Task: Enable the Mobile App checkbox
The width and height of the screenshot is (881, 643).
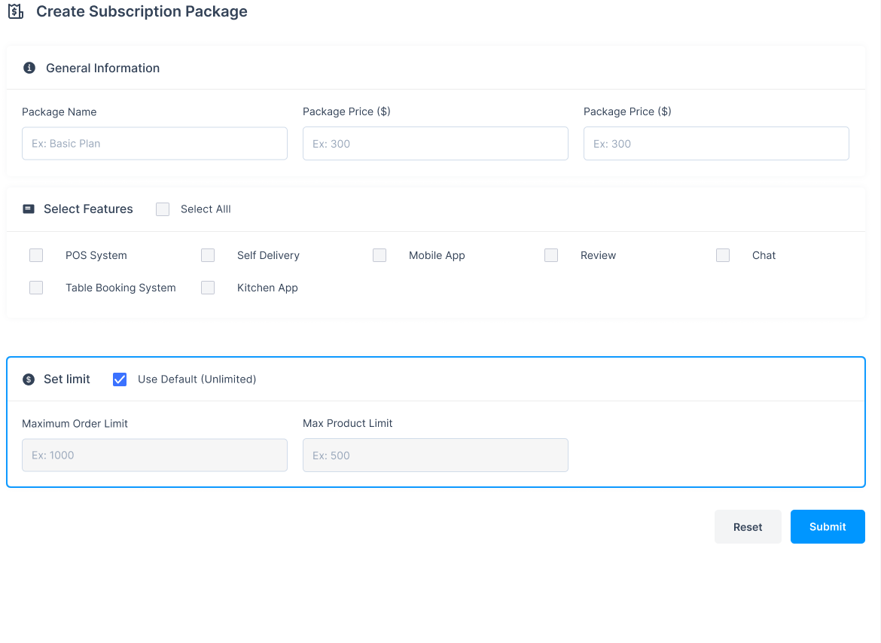Action: [380, 255]
